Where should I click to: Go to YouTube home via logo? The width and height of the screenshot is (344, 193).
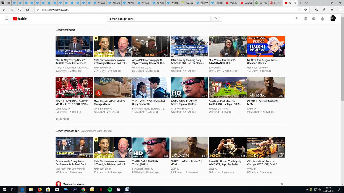click(x=20, y=19)
